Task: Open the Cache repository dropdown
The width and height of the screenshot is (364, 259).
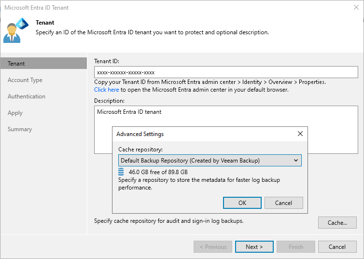Action: [210, 161]
